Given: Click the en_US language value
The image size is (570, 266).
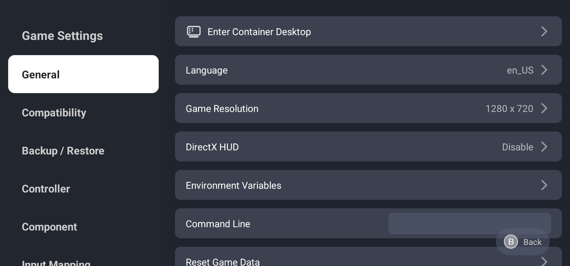Looking at the screenshot, I should [520, 70].
